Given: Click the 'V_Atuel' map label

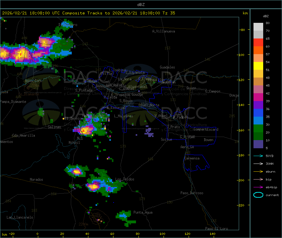Looking at the screenshot, I should pos(161,116).
